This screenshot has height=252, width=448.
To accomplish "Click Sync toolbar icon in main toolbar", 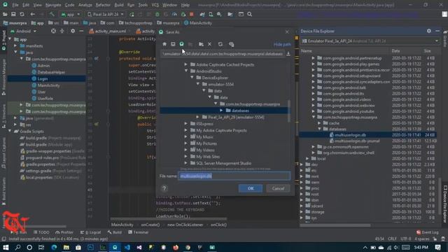I will pyautogui.click(x=22, y=14).
